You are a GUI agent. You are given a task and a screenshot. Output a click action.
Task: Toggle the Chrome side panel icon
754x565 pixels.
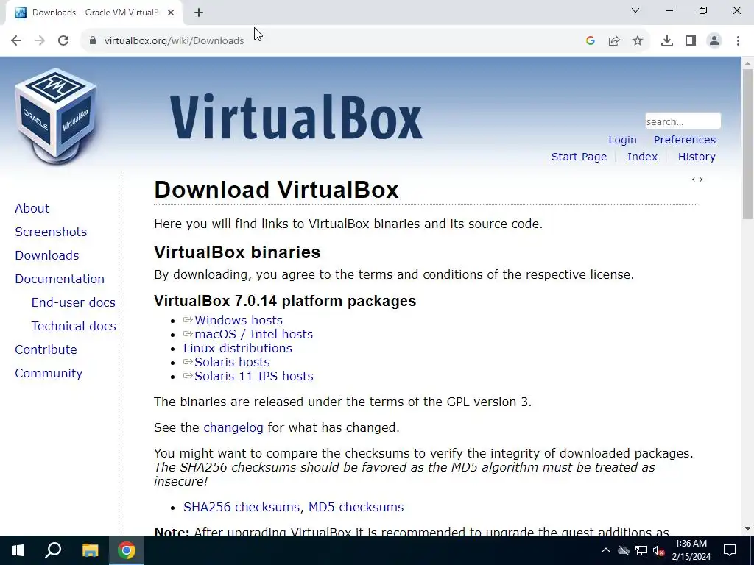pyautogui.click(x=691, y=41)
